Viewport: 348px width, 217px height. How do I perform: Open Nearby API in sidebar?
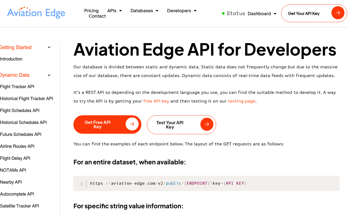[x=11, y=182]
